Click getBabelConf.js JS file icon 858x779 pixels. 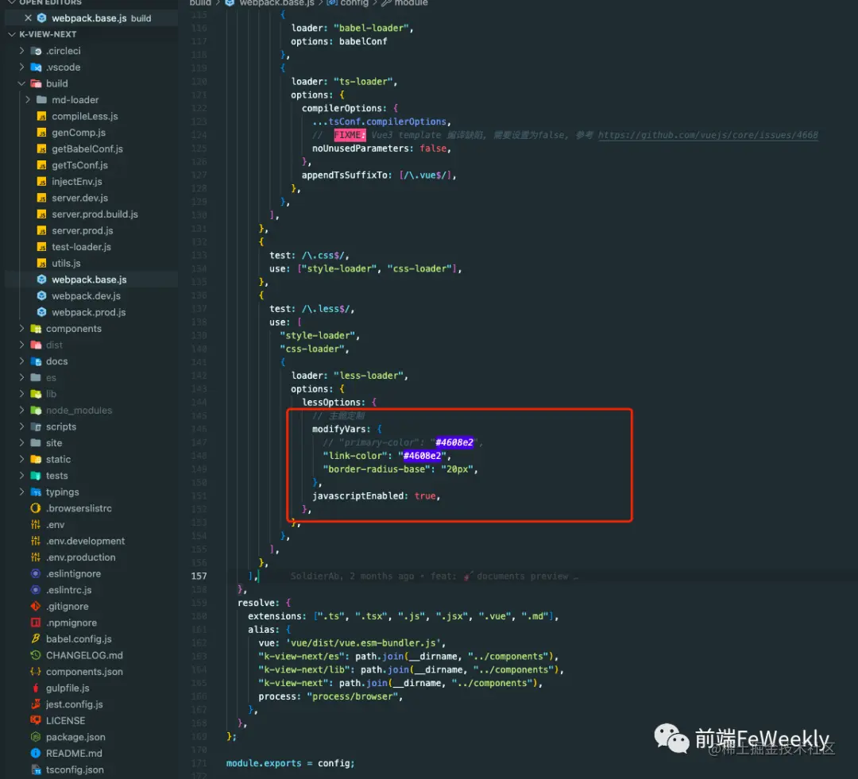41,148
